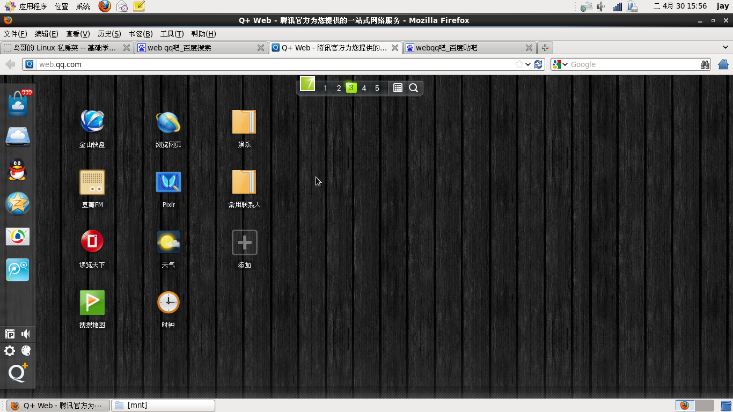Open the 天气 weather app
The width and height of the screenshot is (733, 412).
coord(168,242)
